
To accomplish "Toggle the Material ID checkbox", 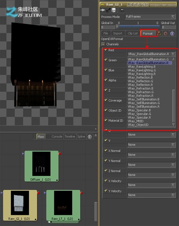I will point(106,120).
